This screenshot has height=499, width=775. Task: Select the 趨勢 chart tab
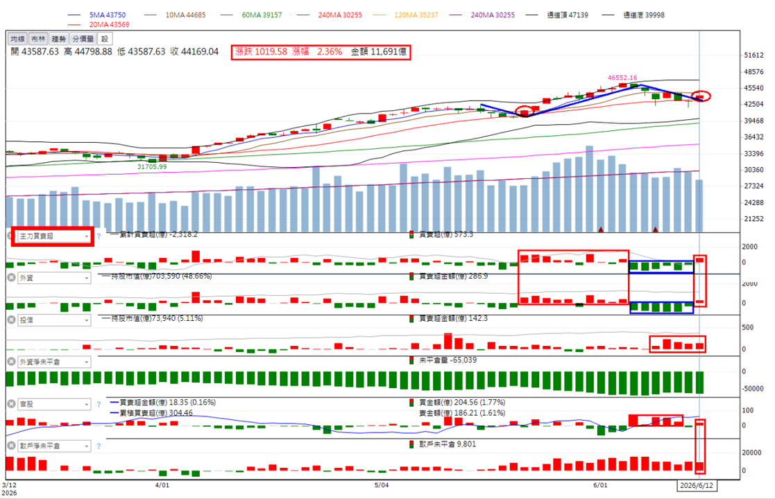pyautogui.click(x=58, y=39)
